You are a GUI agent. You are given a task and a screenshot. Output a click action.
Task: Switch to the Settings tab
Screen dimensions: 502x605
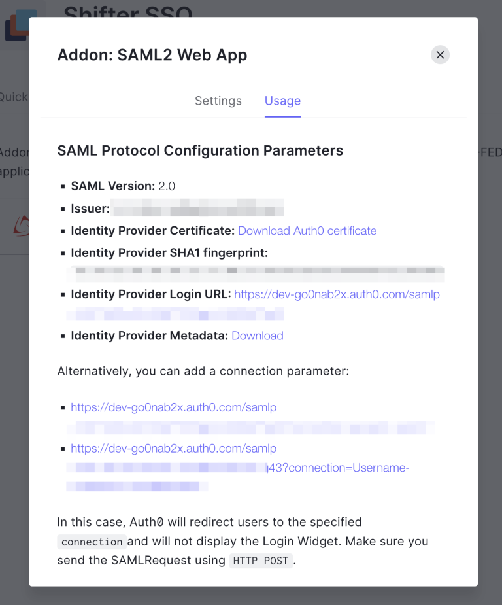pyautogui.click(x=218, y=101)
